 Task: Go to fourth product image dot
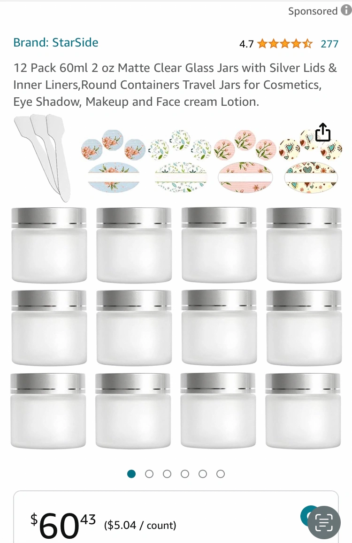tap(185, 474)
